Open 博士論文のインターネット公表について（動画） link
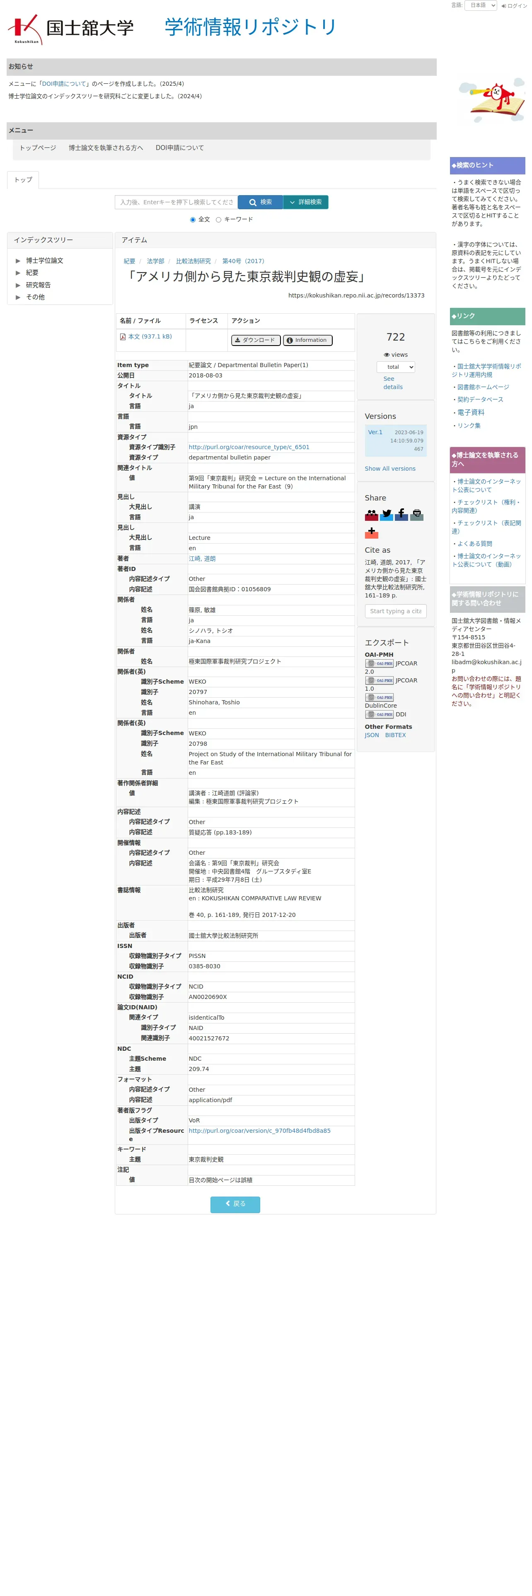Image resolution: width=532 pixels, height=1596 pixels. pyautogui.click(x=486, y=561)
